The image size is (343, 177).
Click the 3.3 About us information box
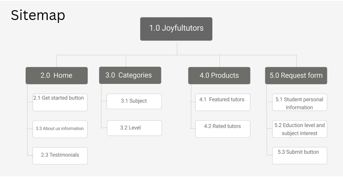pyautogui.click(x=60, y=129)
